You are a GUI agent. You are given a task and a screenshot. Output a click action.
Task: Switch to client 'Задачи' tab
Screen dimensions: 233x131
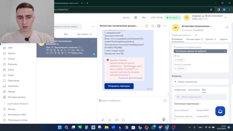[224, 39]
